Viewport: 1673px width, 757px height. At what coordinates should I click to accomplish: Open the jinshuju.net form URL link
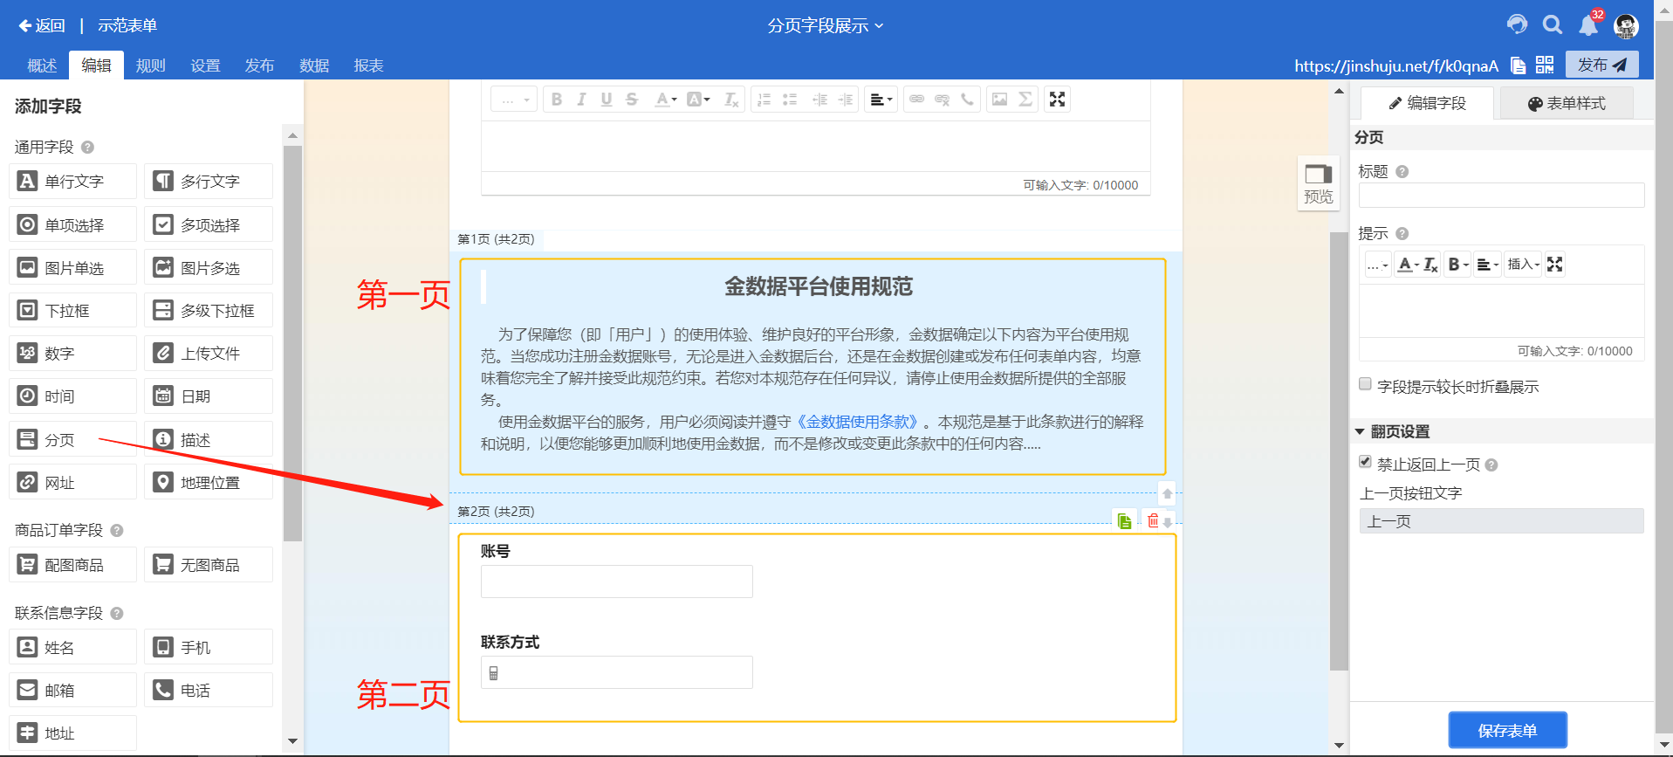(x=1395, y=65)
